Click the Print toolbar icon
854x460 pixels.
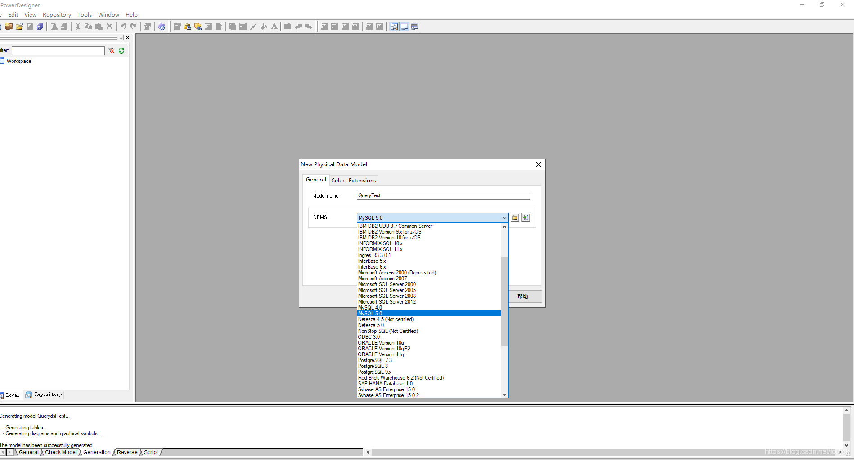[64, 27]
